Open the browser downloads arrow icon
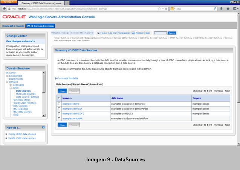The image size is (240, 170). (221, 9)
